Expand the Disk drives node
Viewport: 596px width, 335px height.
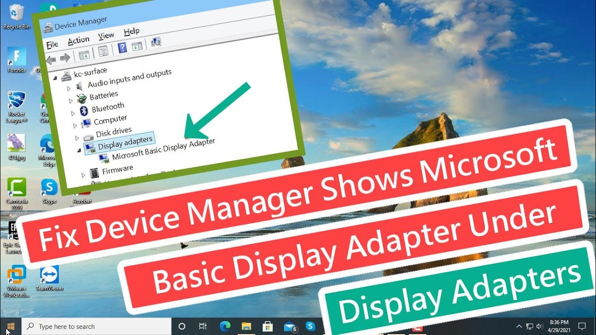pyautogui.click(x=77, y=138)
